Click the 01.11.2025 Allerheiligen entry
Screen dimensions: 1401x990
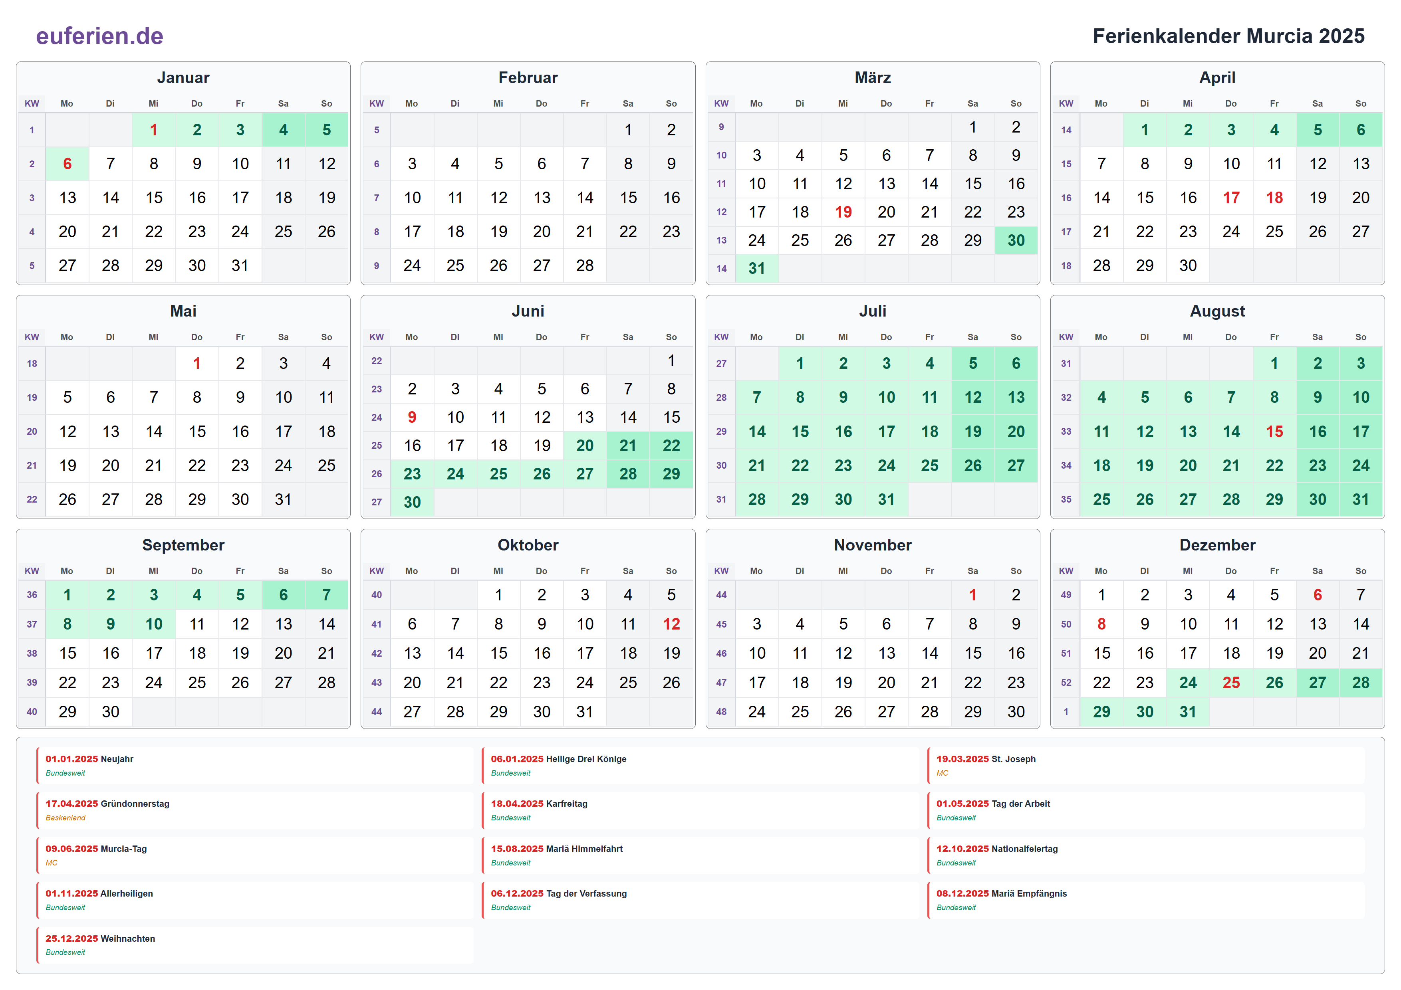tap(255, 900)
